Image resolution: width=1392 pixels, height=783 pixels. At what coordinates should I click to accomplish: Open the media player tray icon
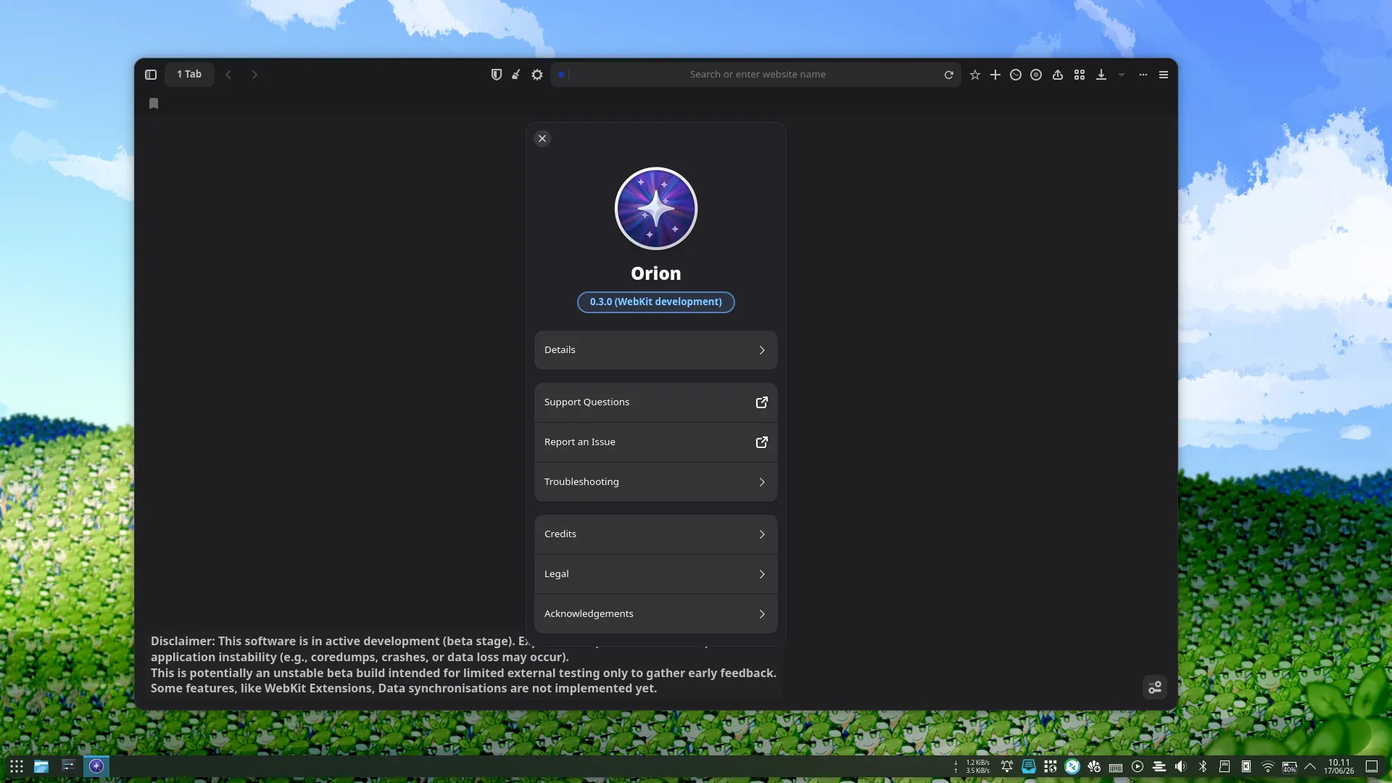click(1138, 766)
